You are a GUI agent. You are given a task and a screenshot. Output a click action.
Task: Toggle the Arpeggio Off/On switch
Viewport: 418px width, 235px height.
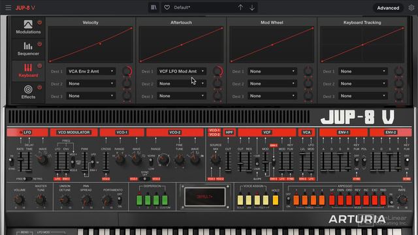click(x=288, y=200)
